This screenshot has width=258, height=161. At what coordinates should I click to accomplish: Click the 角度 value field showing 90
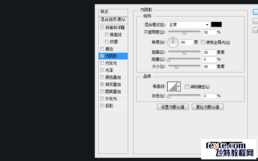pos(187,42)
